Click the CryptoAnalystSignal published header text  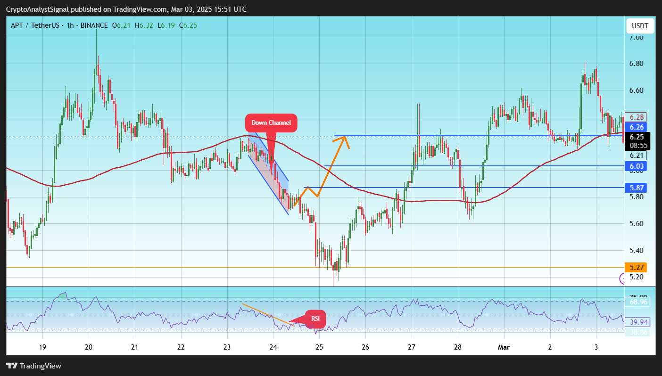126,9
